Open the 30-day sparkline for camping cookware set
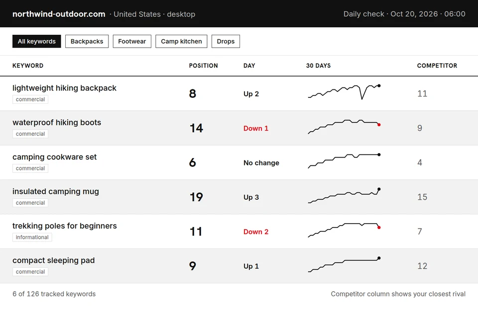 pyautogui.click(x=344, y=161)
